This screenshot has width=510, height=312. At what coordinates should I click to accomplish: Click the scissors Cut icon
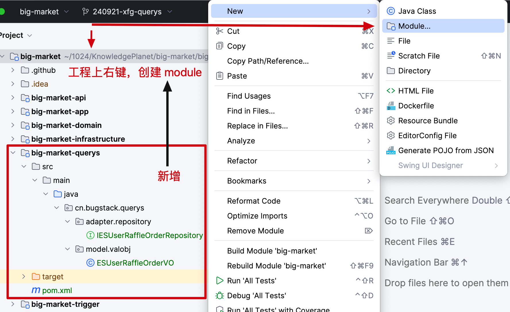point(220,31)
